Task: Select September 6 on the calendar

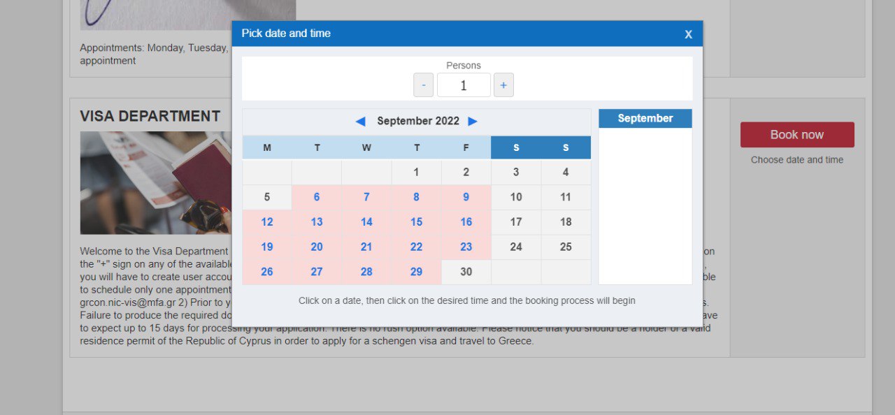Action: 317,197
